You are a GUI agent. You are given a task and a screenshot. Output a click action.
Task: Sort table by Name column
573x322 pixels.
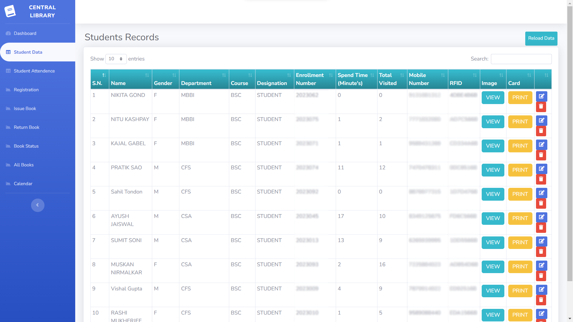coord(130,79)
